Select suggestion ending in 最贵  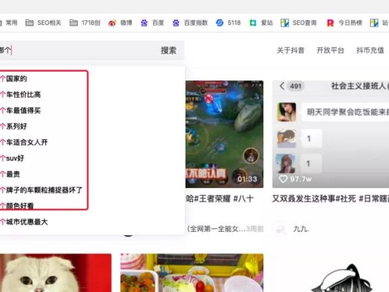pos(10,174)
